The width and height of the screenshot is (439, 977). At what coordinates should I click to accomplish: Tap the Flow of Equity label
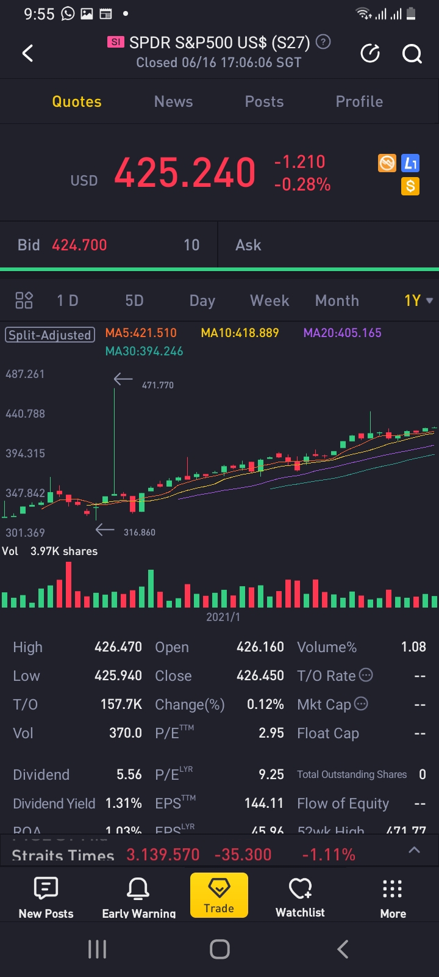pos(343,804)
